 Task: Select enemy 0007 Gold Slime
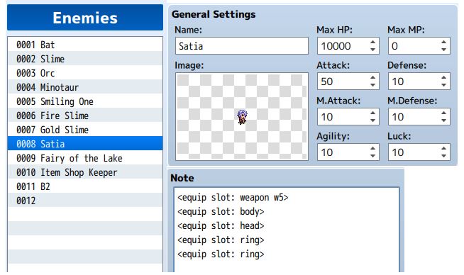[x=85, y=130]
